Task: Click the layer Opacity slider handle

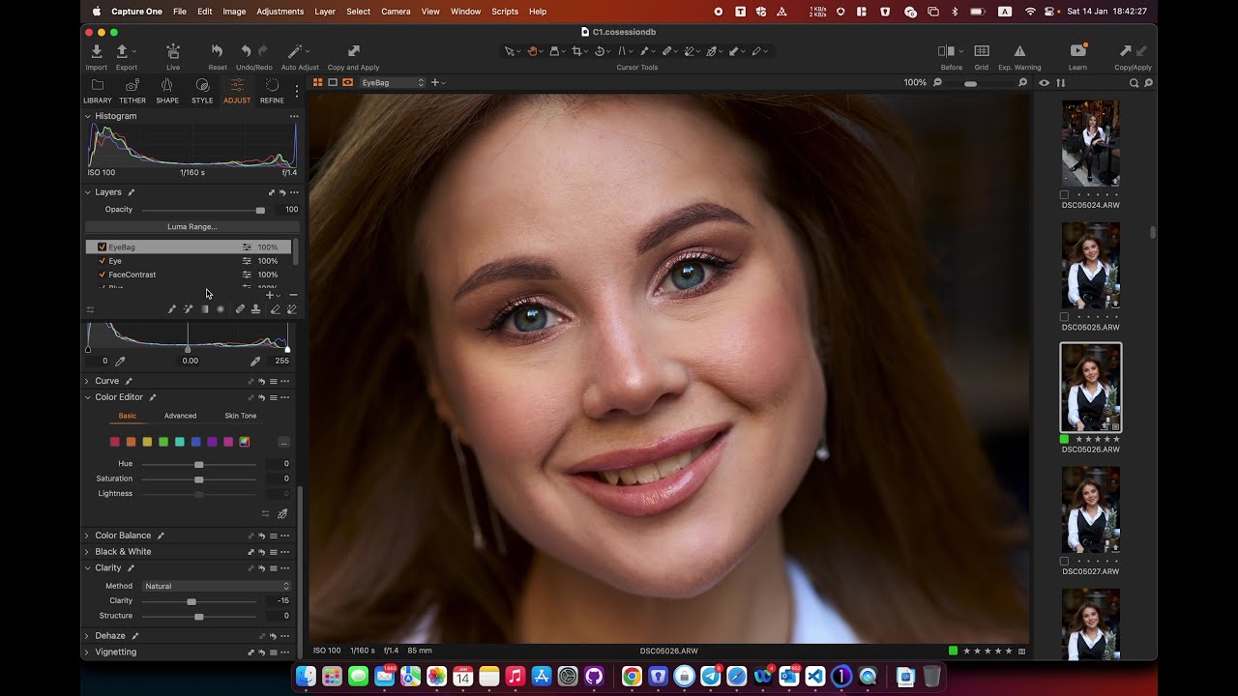Action: [260, 210]
